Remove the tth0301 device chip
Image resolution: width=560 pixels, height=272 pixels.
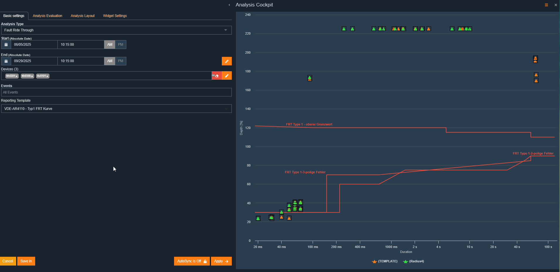click(x=17, y=76)
